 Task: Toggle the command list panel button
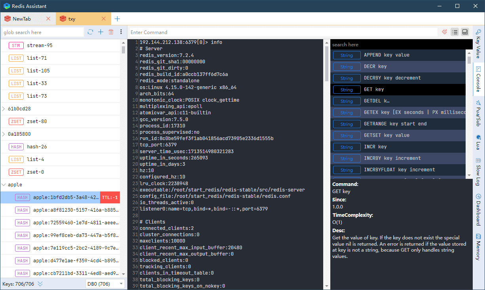pyautogui.click(x=455, y=32)
